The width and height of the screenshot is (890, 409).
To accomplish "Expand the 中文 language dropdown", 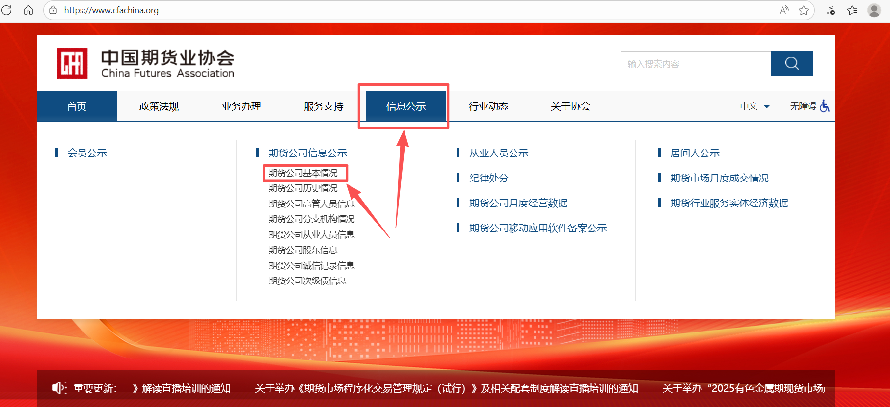I will coord(755,106).
